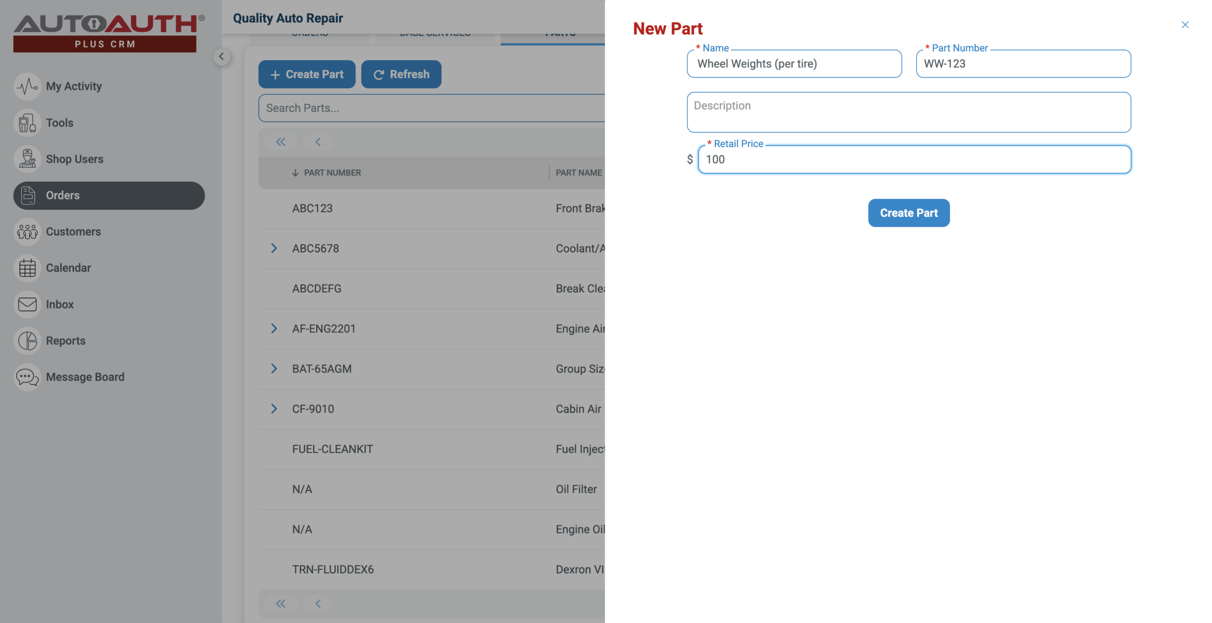The height and width of the screenshot is (623, 1212).
Task: Click the Shop Users mechanic icon
Action: tap(27, 159)
